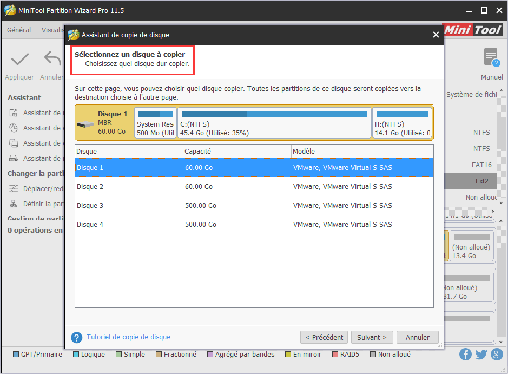
Task: Click the Simple legend color swatch
Action: coord(119,354)
